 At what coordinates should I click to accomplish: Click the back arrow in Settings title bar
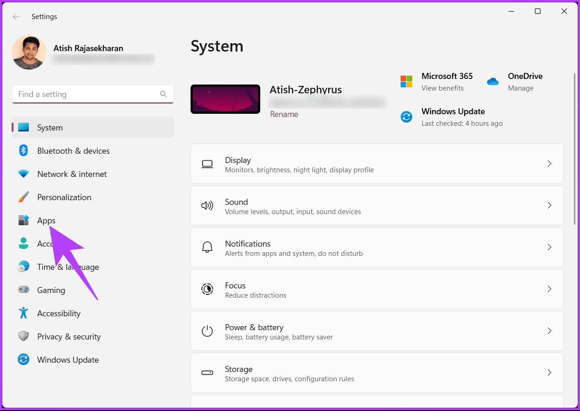coord(16,17)
